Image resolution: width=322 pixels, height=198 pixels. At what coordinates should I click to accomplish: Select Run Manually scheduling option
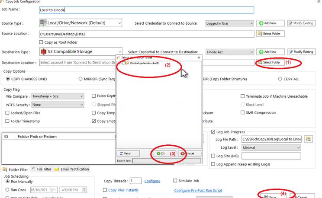[x=8, y=182]
